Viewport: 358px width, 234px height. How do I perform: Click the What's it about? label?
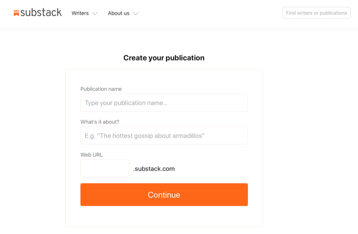pyautogui.click(x=100, y=122)
